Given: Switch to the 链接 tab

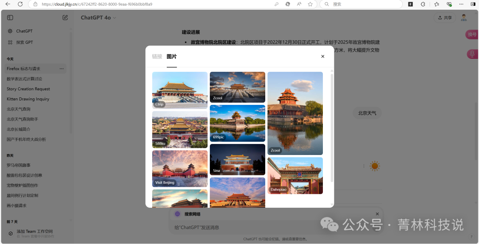Looking at the screenshot, I should pyautogui.click(x=157, y=56).
